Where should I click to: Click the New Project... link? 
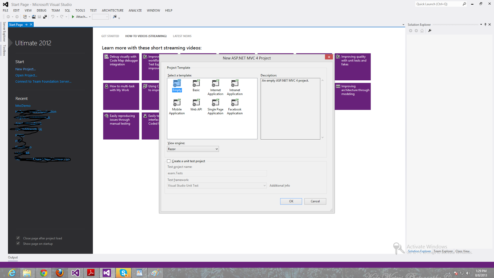[26, 69]
